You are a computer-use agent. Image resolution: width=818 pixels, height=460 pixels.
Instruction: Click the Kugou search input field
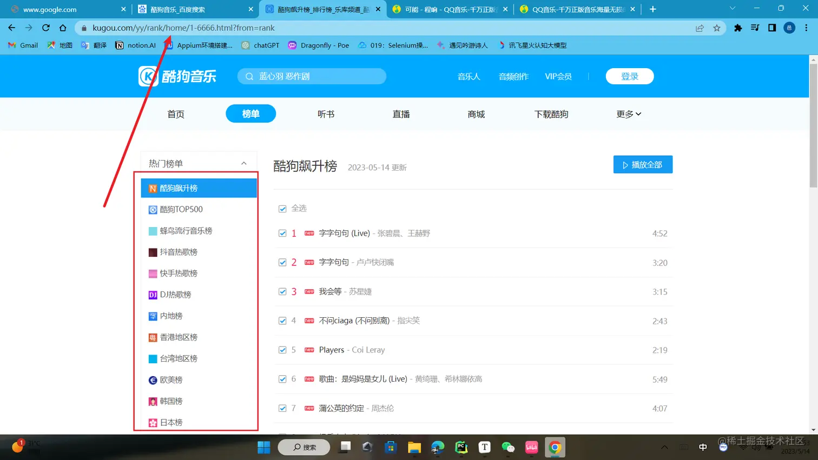(312, 76)
